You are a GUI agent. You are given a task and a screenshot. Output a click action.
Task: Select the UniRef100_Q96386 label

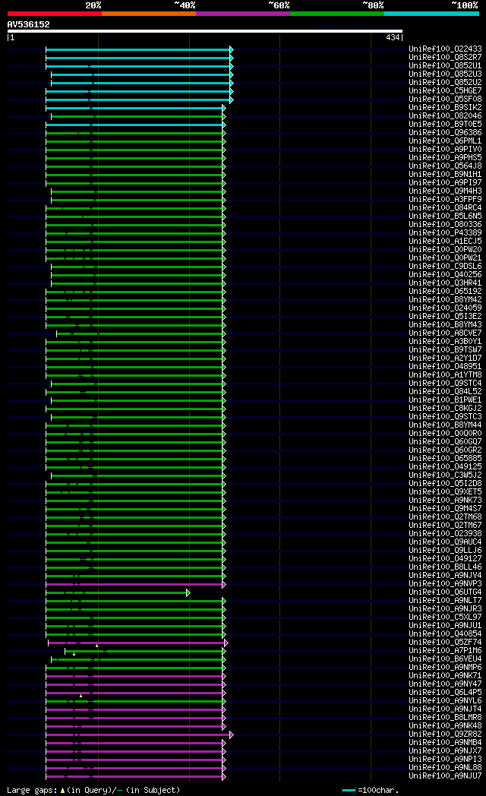click(x=445, y=132)
